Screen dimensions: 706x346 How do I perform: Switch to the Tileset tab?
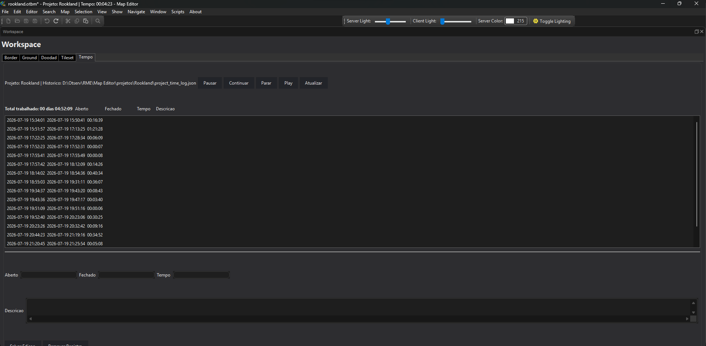pos(67,58)
